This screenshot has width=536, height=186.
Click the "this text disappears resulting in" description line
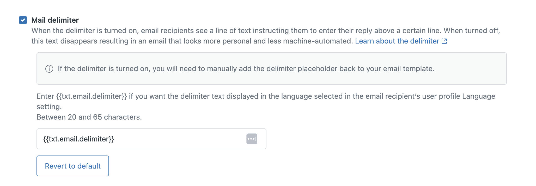(x=104, y=41)
